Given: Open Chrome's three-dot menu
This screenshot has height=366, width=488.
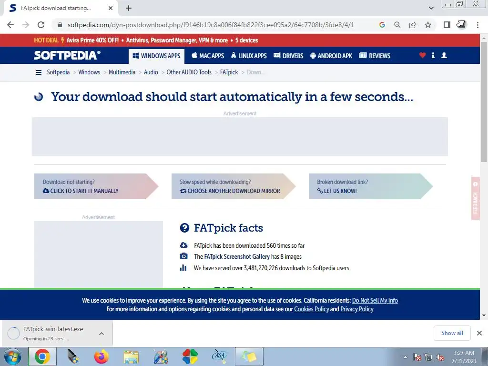Looking at the screenshot, I should coord(478,25).
